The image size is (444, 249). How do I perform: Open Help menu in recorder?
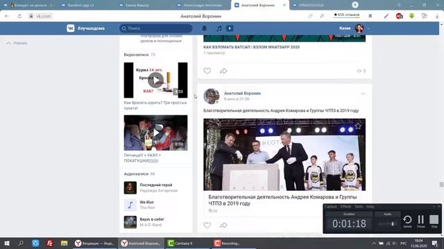(370, 207)
